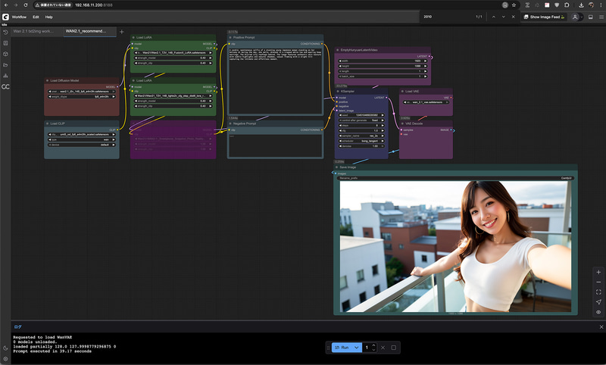
Task: Click the ComfyUI logo icon
Action: pos(5,17)
